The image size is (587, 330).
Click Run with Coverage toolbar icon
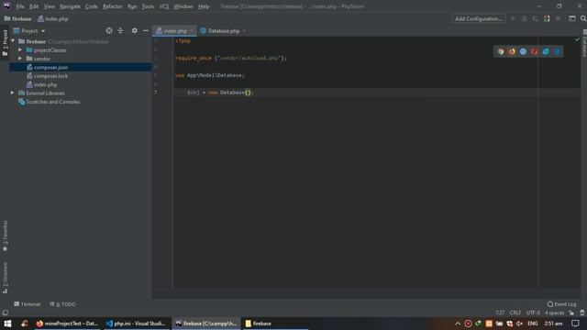coord(536,18)
